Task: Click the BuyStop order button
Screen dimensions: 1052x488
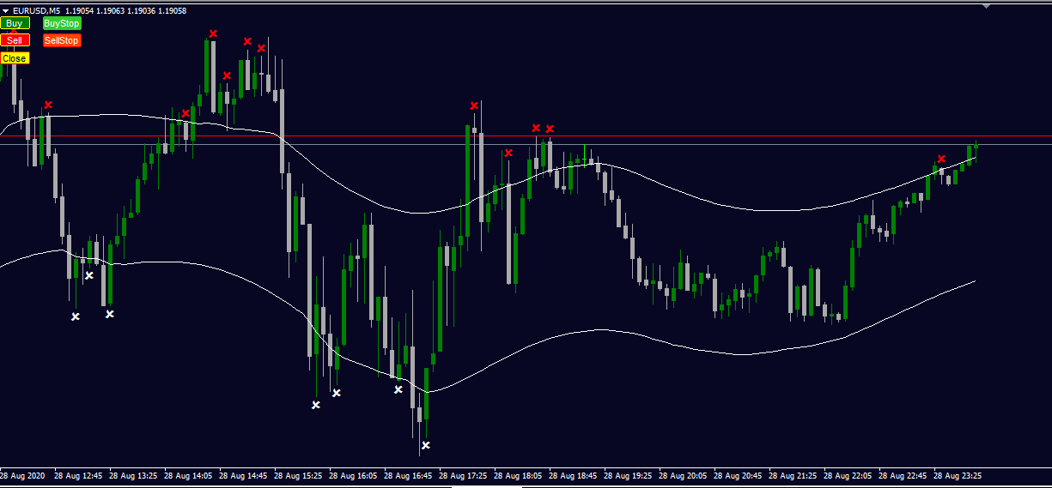Action: (x=62, y=23)
